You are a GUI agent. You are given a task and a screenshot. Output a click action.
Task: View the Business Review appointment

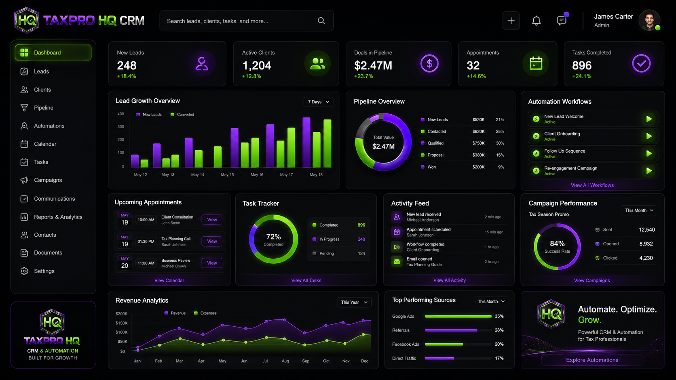(x=212, y=263)
